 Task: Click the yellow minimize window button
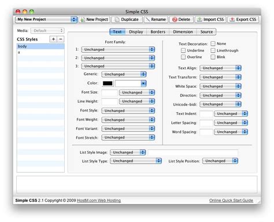25,12
